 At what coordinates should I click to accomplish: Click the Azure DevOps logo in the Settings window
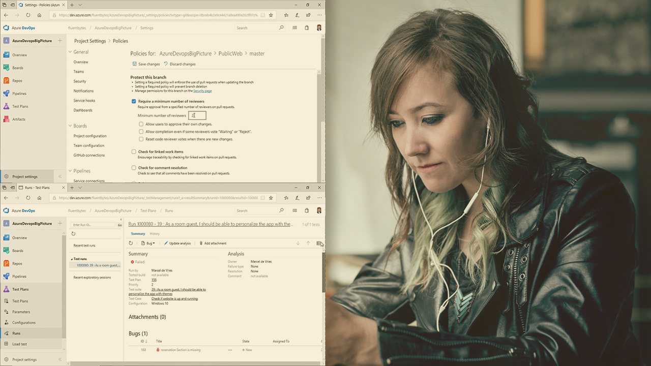(6, 28)
